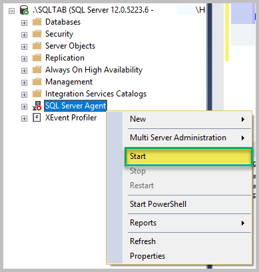Expand the XEvent Profiler node
259x272 pixels.
click(24, 118)
